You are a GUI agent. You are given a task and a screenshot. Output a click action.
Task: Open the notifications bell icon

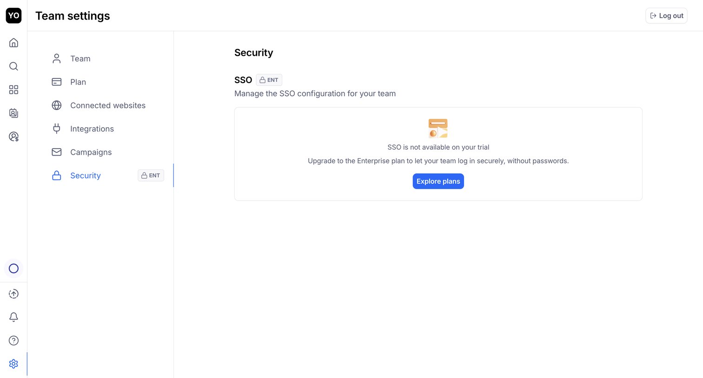13,317
